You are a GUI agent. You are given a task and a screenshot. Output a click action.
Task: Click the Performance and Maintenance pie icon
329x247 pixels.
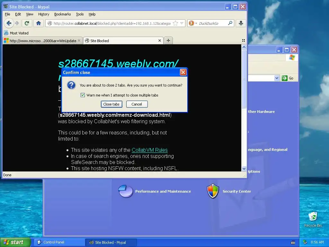[x=126, y=191]
